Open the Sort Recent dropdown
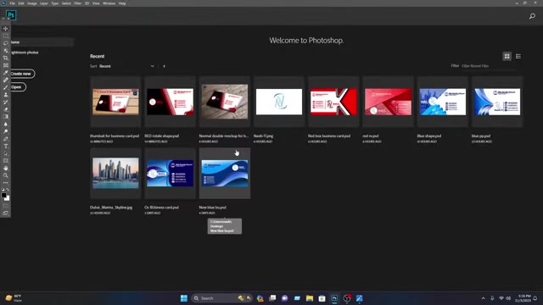 (126, 66)
